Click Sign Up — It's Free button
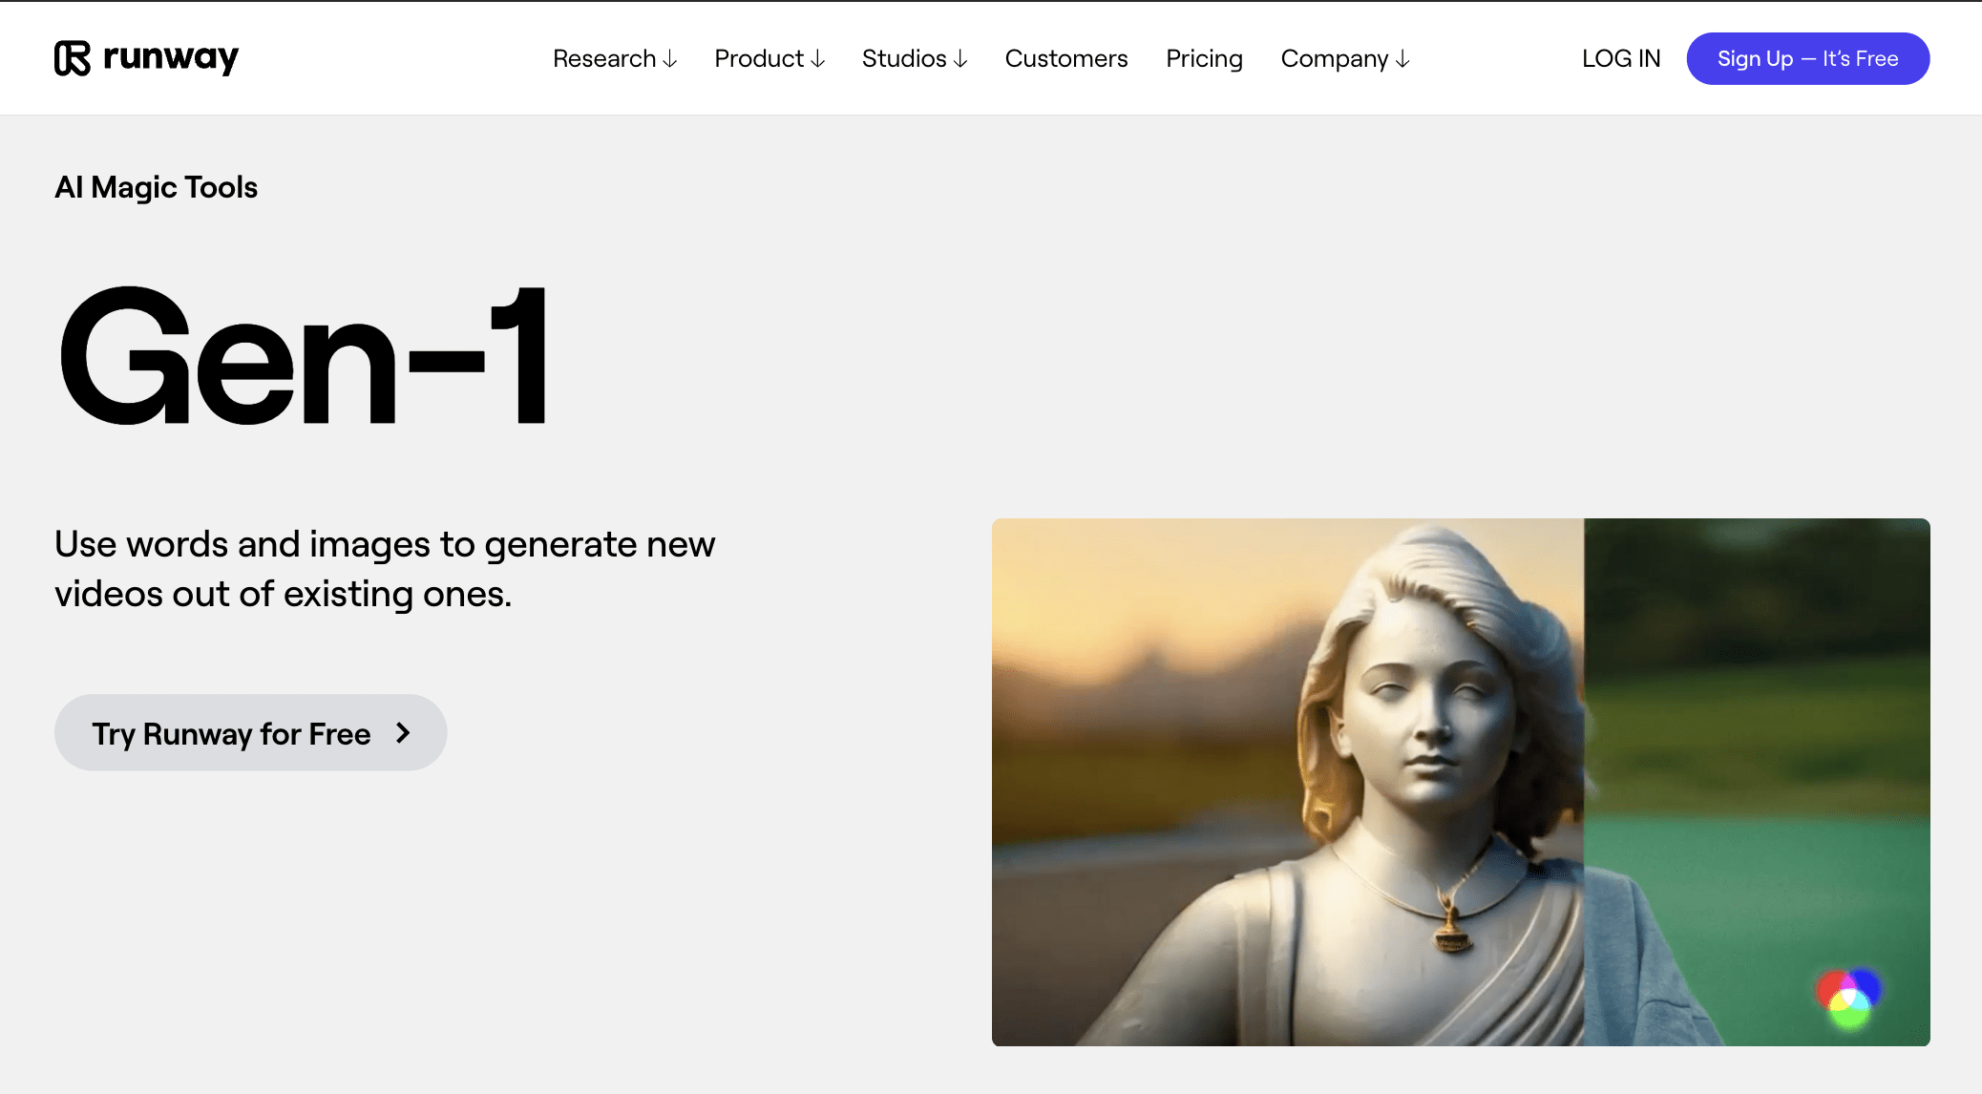Screen dimensions: 1982x1094 pos(1808,59)
